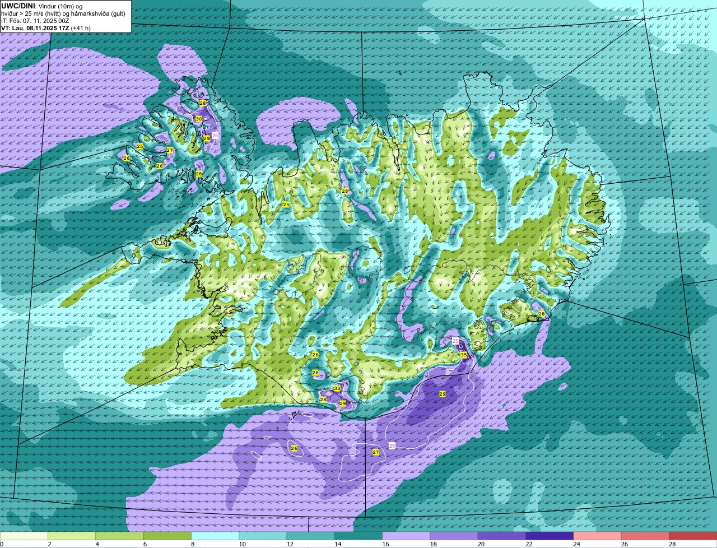
Task: Click the legend scale number 4
Action: coord(97,544)
